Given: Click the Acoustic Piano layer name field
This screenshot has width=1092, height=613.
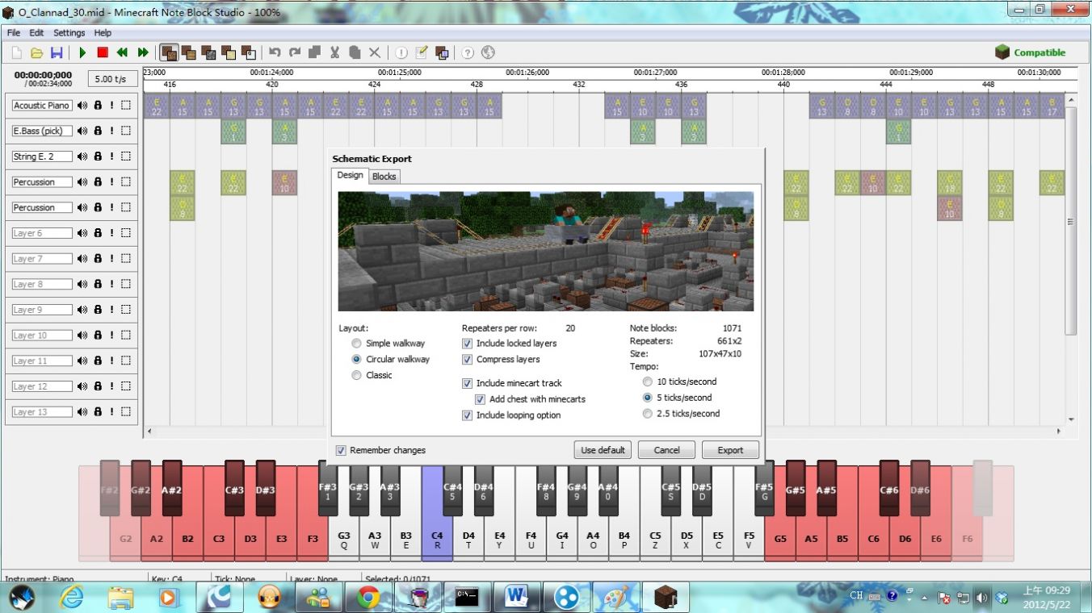Looking at the screenshot, I should point(42,106).
